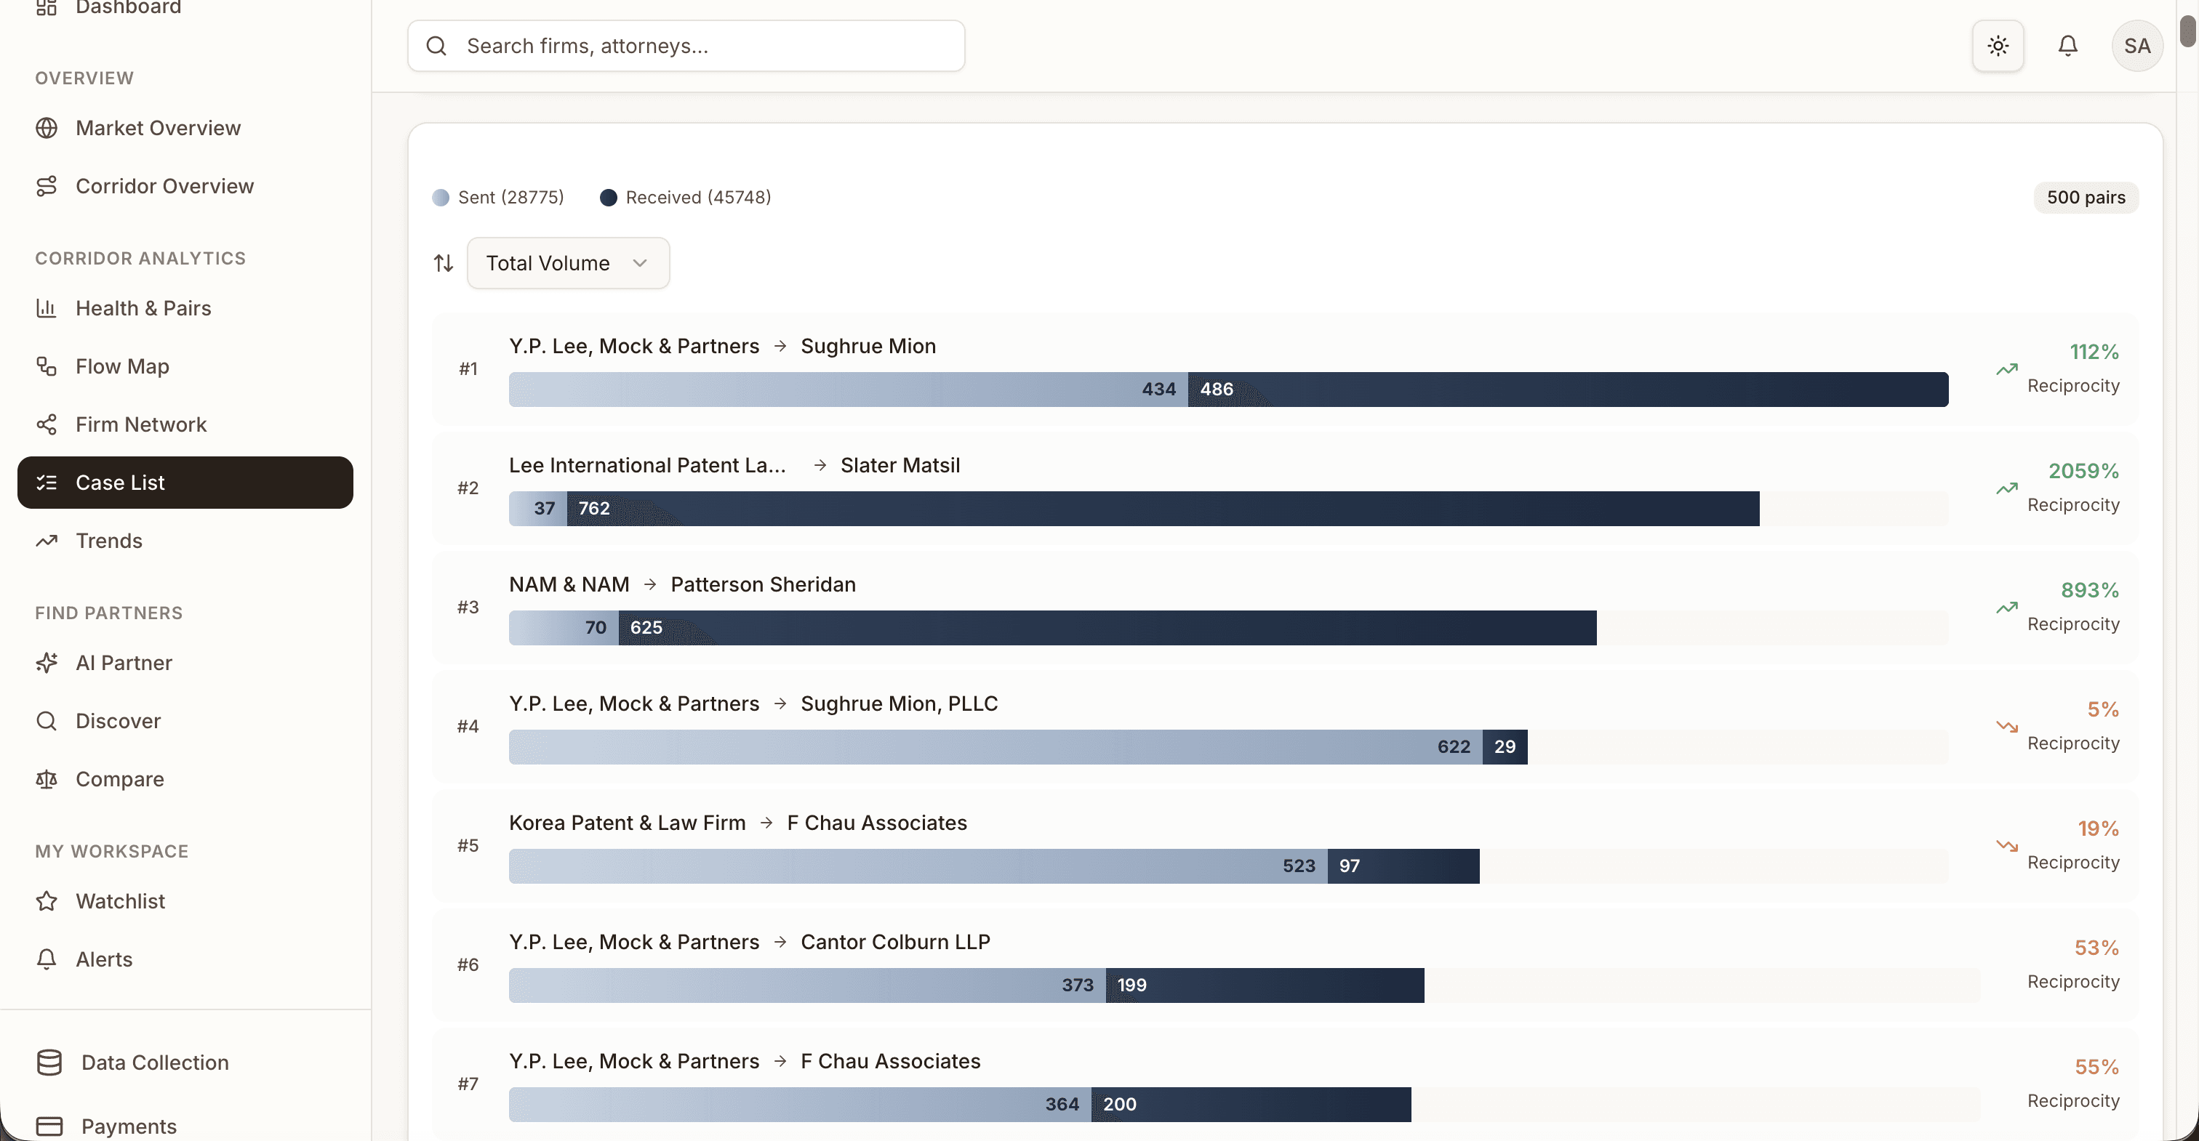Open Market Overview from sidebar
This screenshot has height=1141, width=2199.
click(x=158, y=128)
